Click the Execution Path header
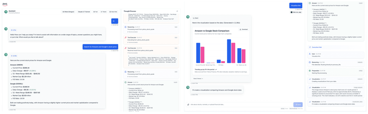 (317, 47)
